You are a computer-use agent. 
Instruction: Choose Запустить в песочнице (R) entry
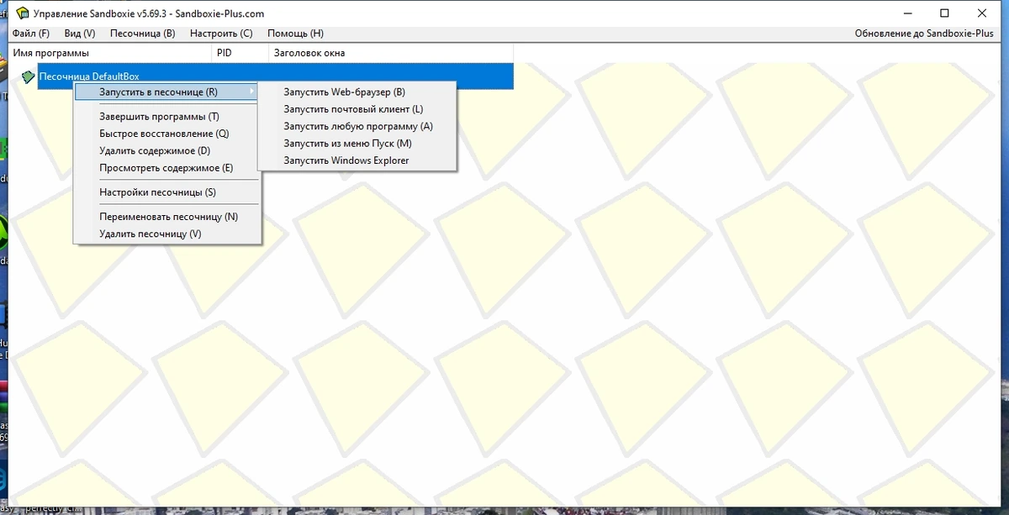point(166,92)
